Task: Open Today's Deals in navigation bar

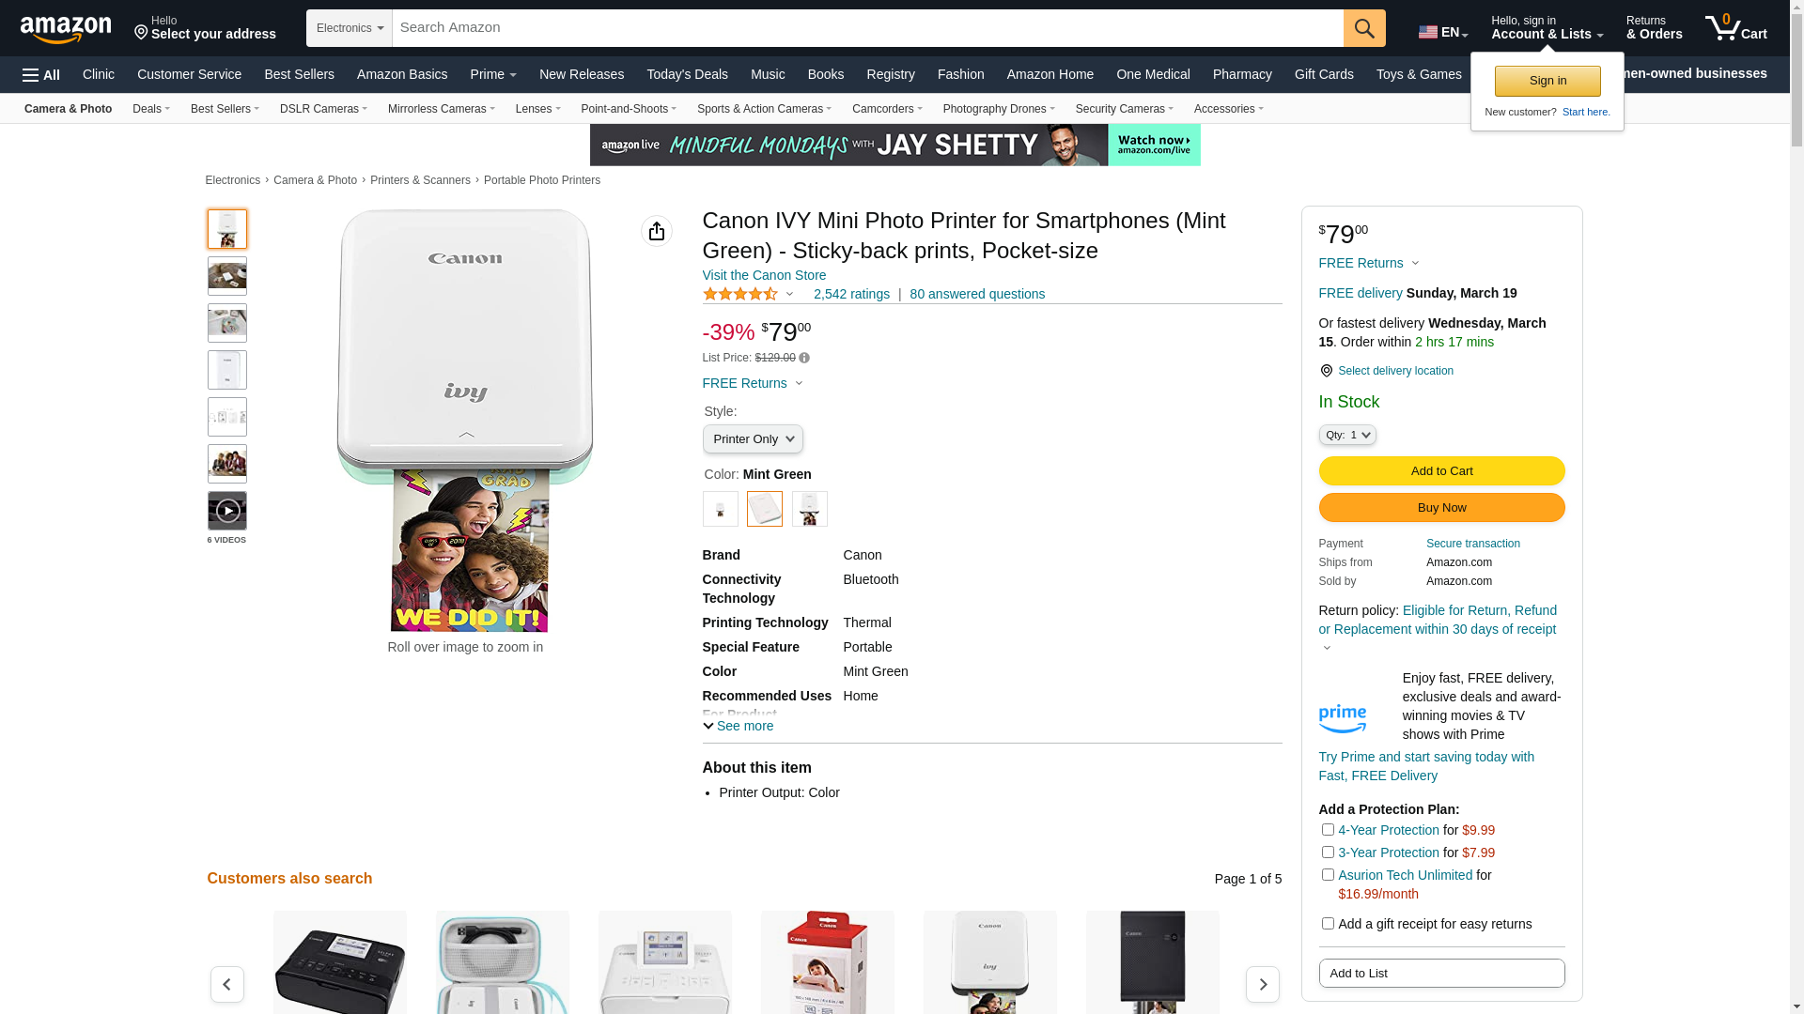Action: (687, 74)
